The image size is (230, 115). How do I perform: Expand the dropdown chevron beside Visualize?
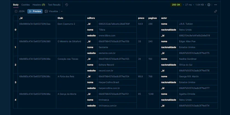point(62,11)
